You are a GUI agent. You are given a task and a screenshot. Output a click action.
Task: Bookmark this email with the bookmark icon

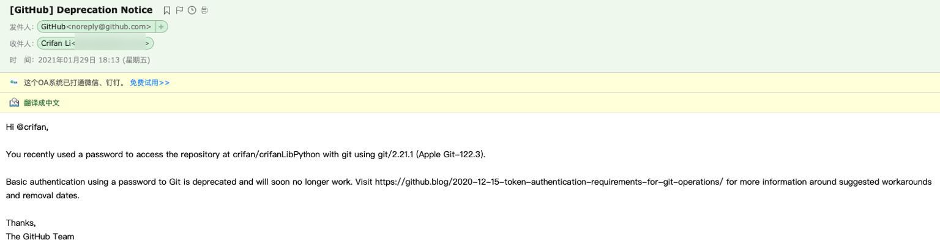coord(166,10)
